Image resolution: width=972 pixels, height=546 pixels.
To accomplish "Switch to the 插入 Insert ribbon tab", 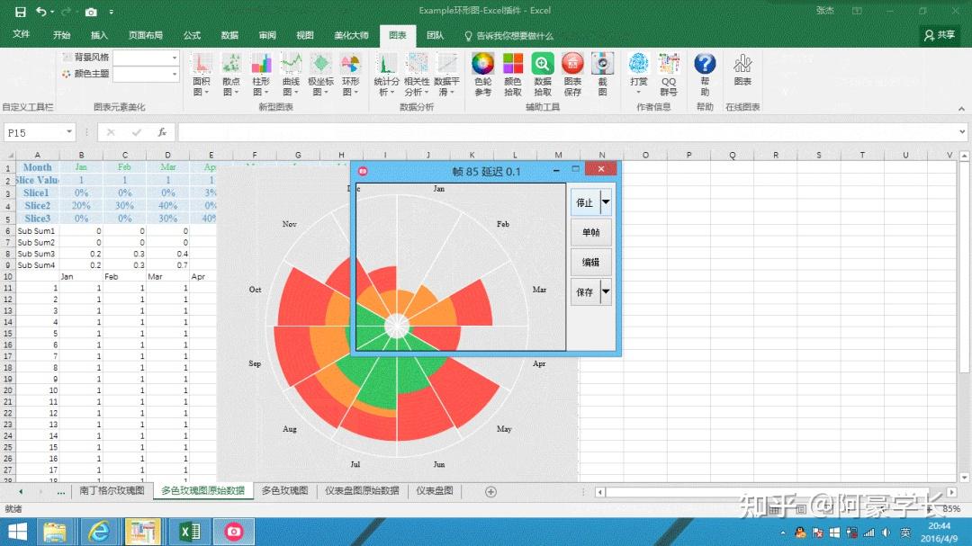I will point(99,35).
